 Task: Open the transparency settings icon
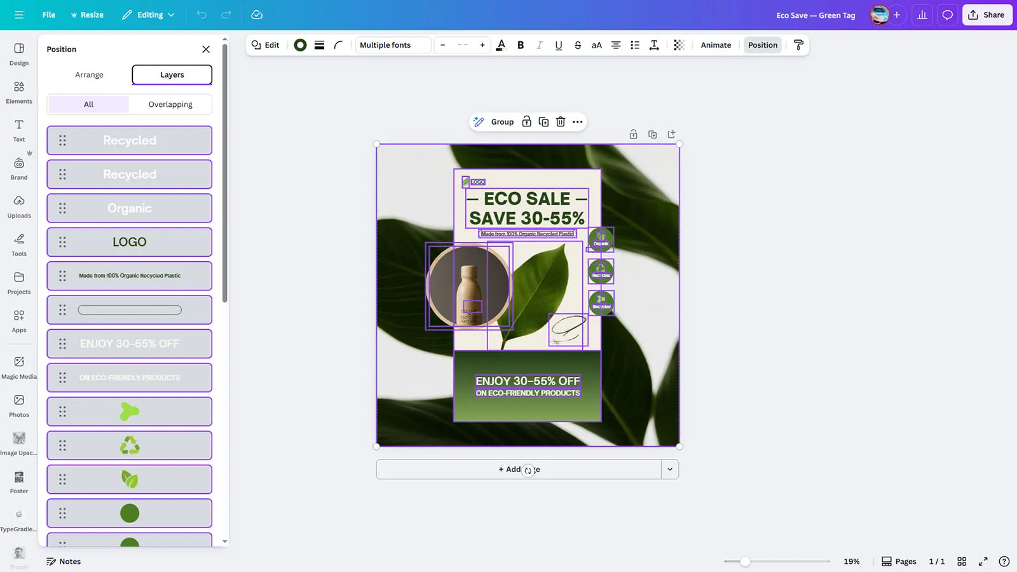click(x=678, y=45)
